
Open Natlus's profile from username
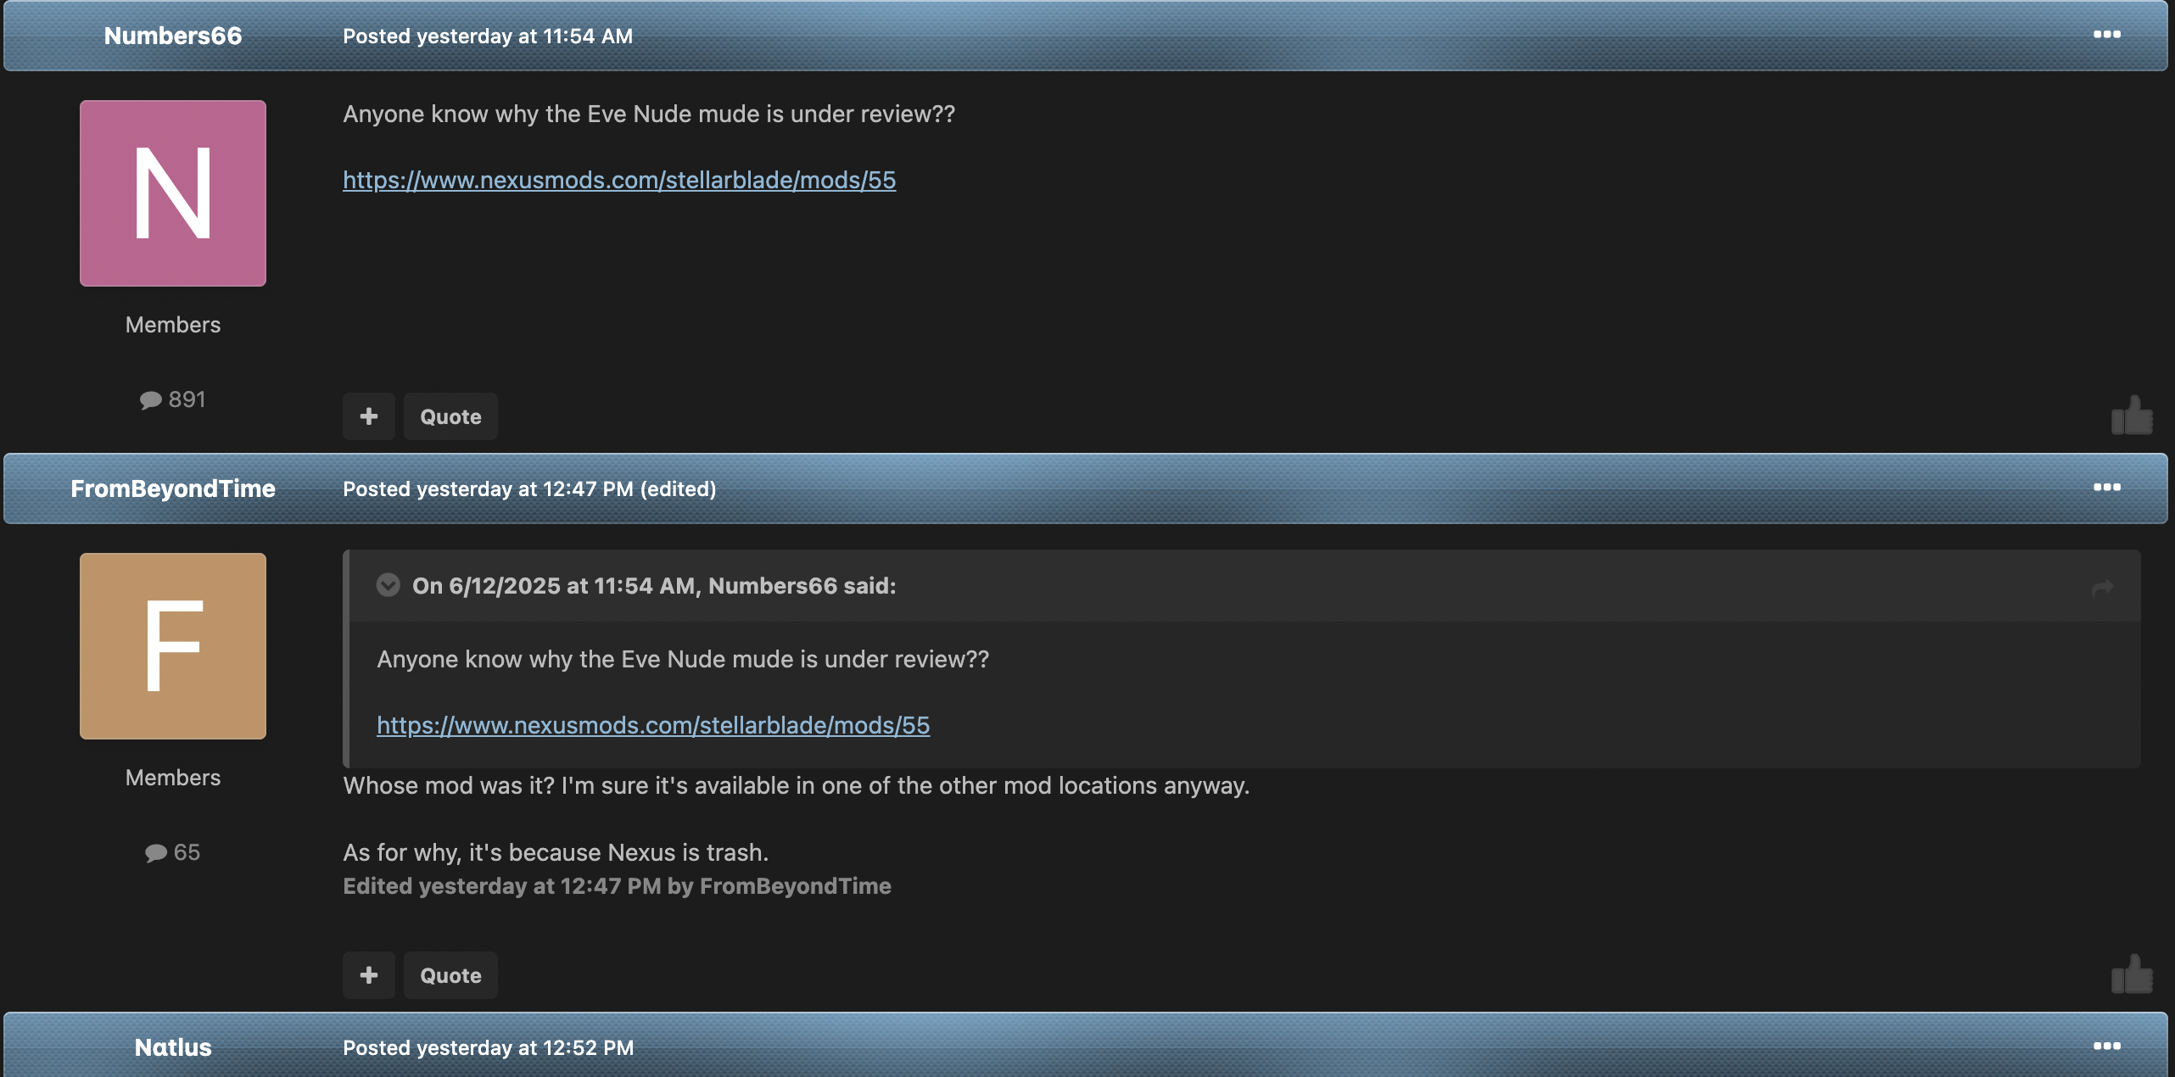pos(173,1047)
